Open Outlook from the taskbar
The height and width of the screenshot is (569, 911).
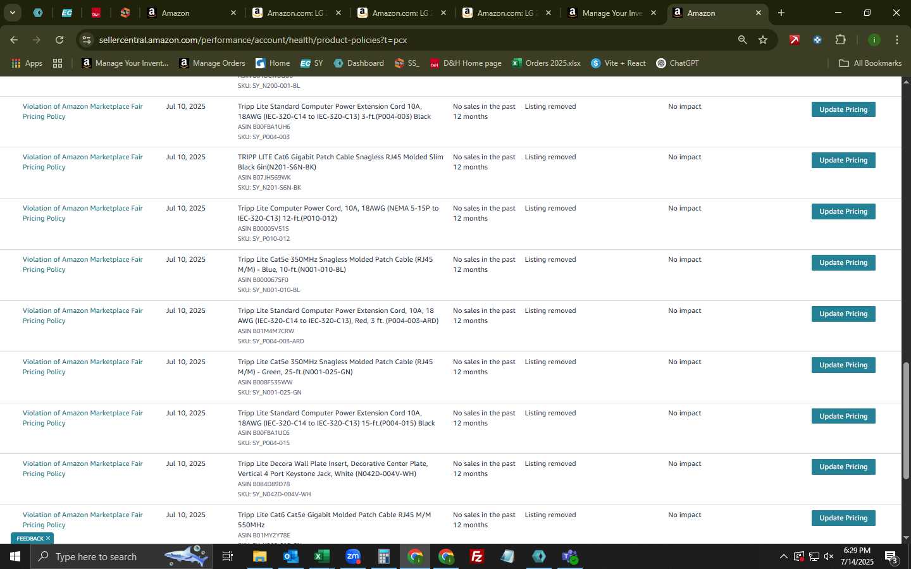click(x=291, y=556)
